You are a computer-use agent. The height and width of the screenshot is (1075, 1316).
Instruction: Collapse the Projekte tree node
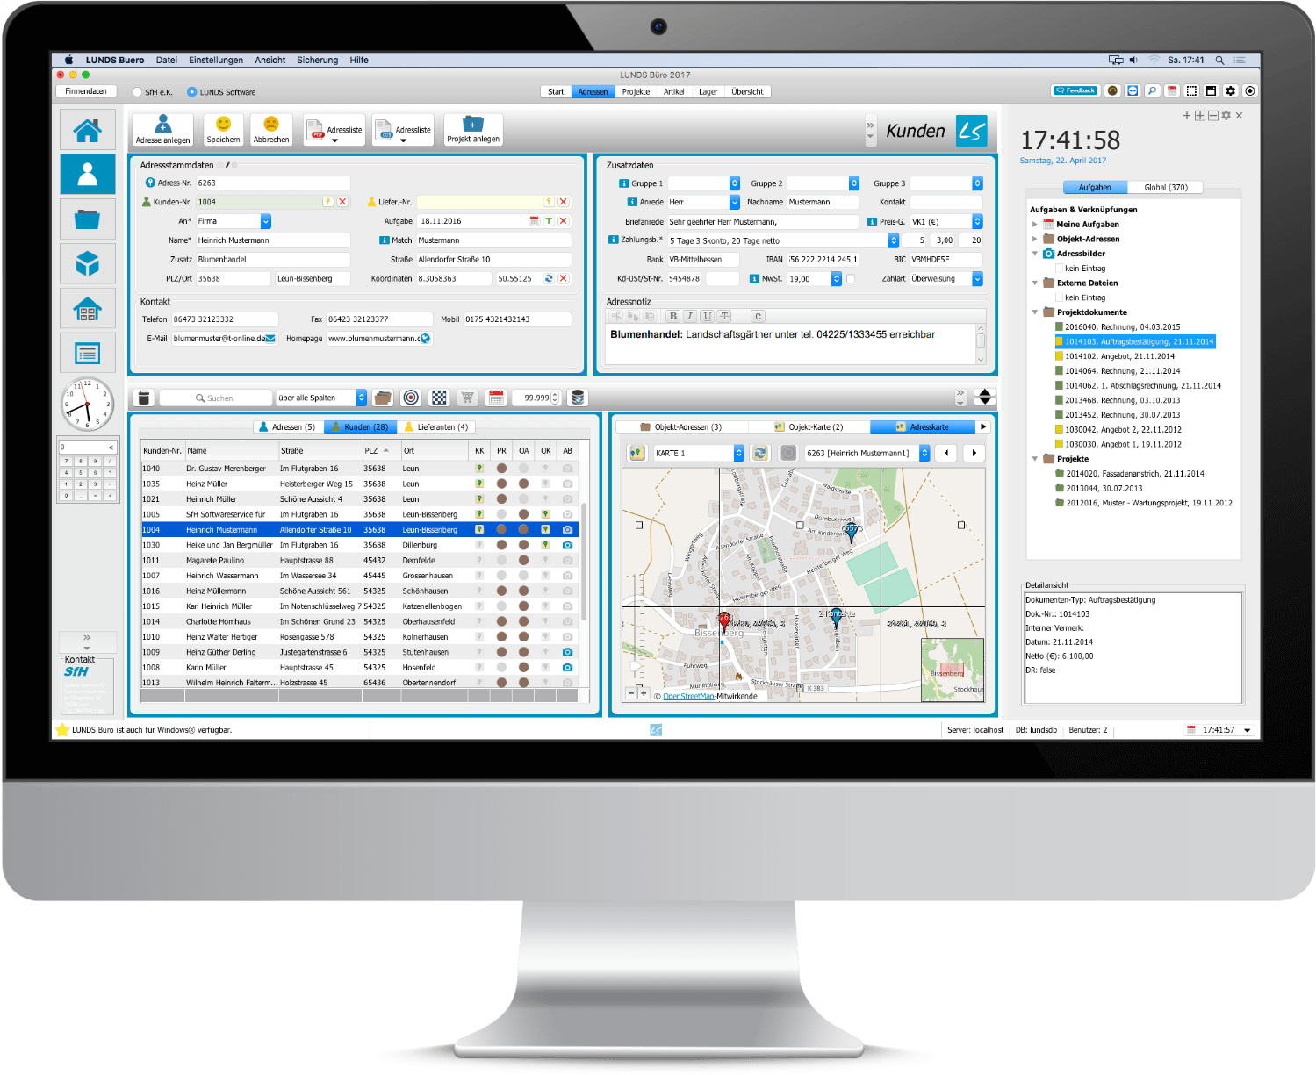click(x=1035, y=459)
